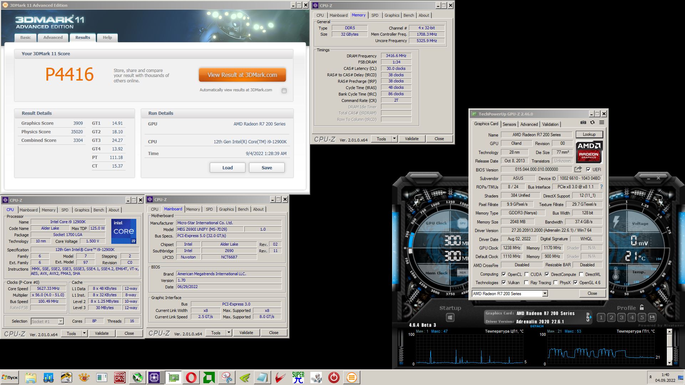Expand hidden system tray icons arrow
685x385 pixels.
[650, 377]
